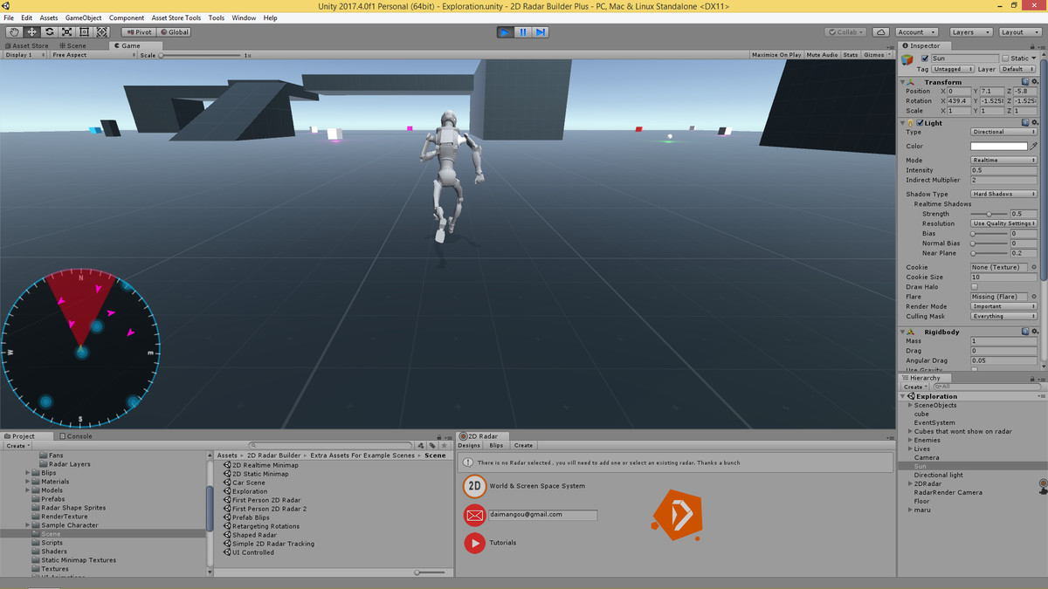Enable the Static checkbox for Sun
The image size is (1048, 589).
[x=1006, y=58]
